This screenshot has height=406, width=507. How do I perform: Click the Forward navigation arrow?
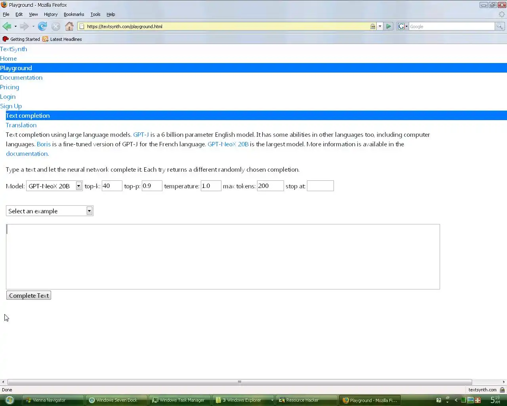(24, 27)
